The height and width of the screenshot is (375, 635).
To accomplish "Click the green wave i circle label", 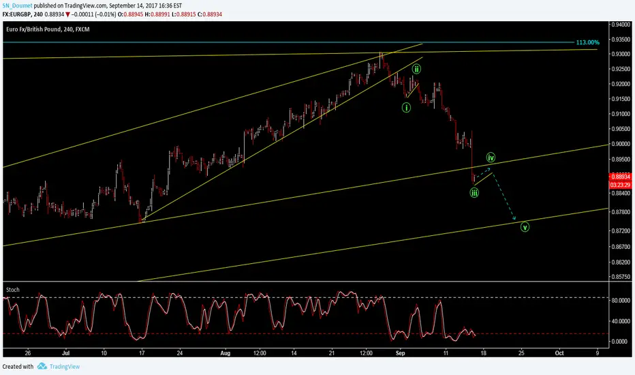I will tap(406, 108).
